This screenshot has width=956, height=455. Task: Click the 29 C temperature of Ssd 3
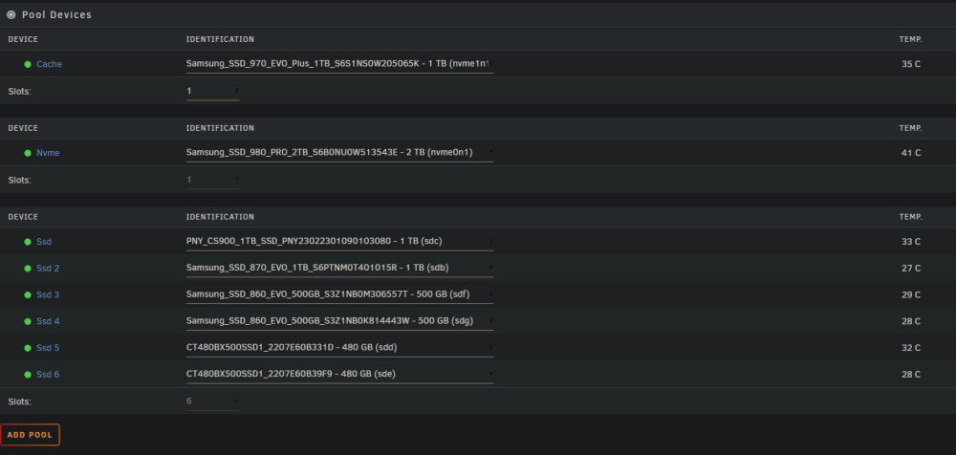click(x=911, y=295)
